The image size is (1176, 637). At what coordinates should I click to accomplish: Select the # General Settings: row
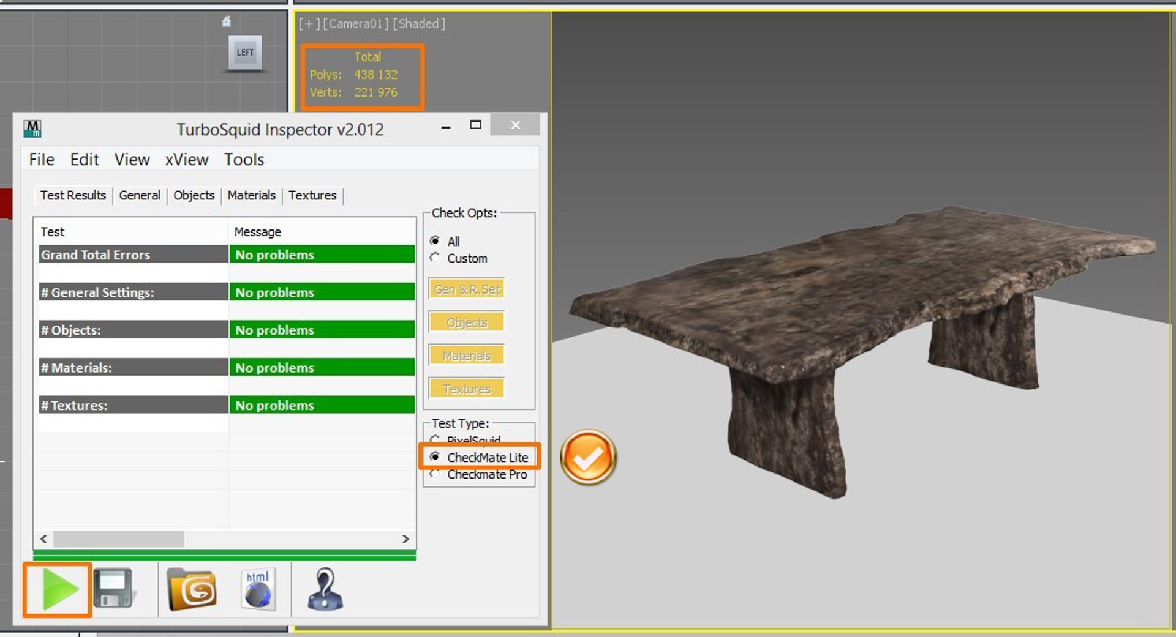click(227, 292)
